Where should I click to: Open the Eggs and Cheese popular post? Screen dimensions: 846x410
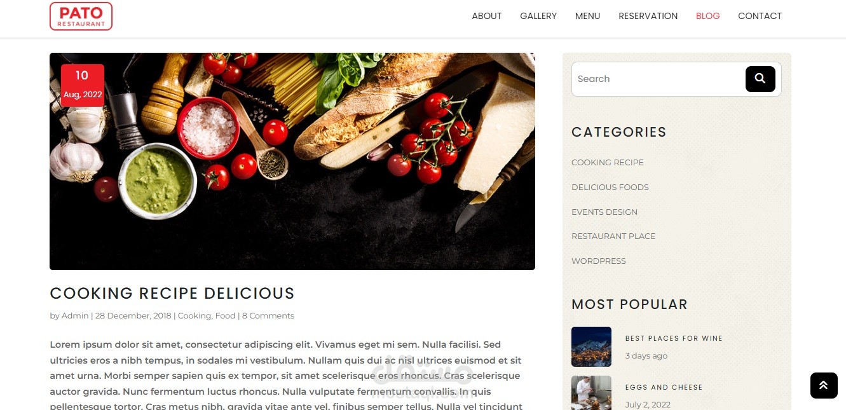[x=664, y=387]
